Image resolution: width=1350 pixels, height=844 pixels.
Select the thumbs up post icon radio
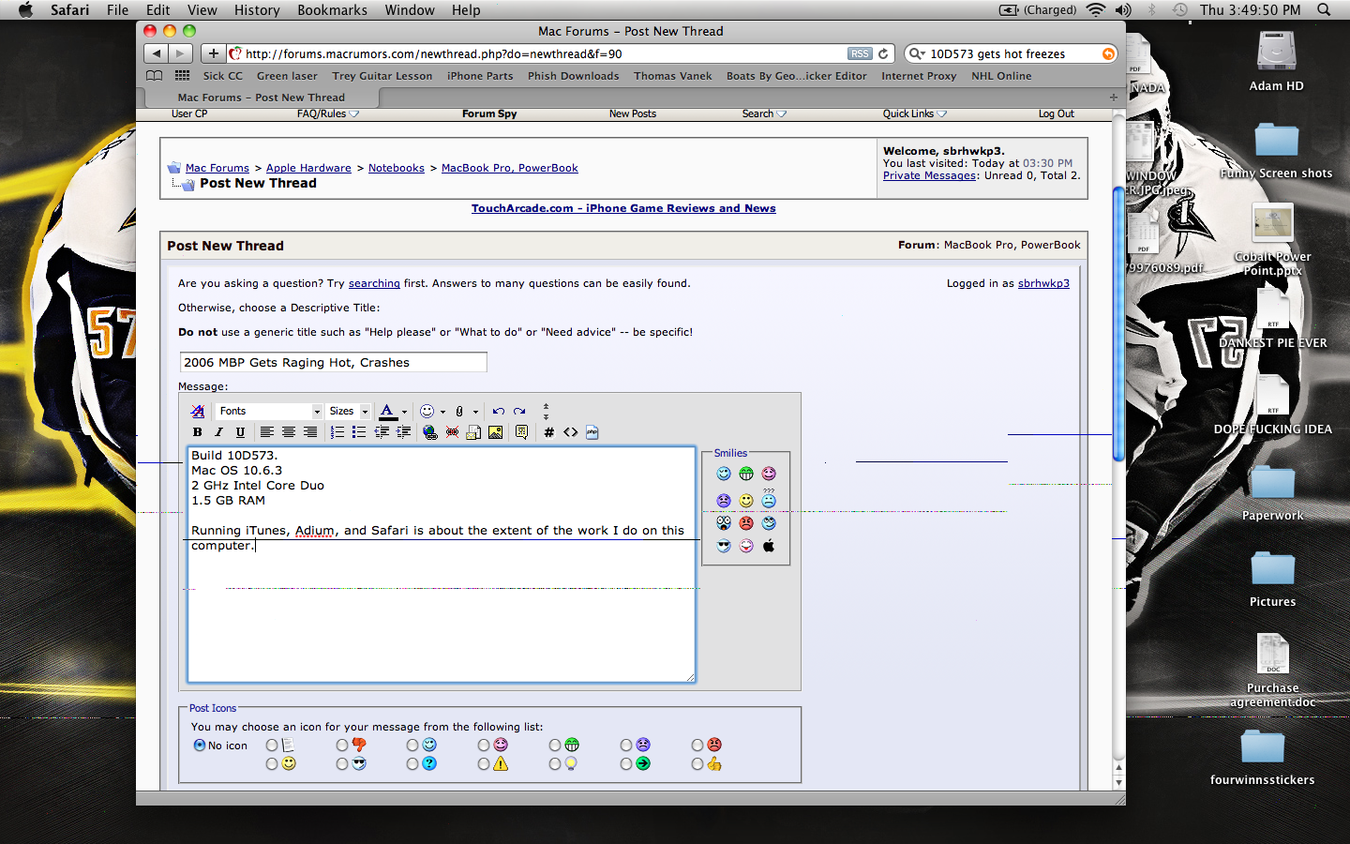click(x=697, y=764)
